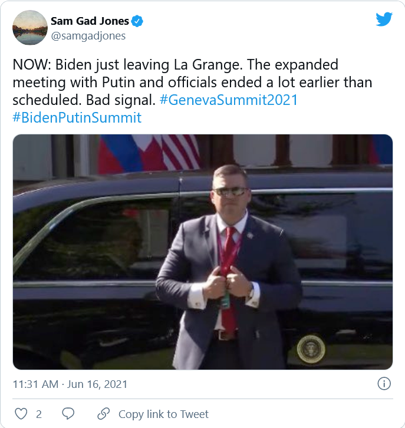
Task: Like the tweet with the heart icon
Action: click(20, 413)
